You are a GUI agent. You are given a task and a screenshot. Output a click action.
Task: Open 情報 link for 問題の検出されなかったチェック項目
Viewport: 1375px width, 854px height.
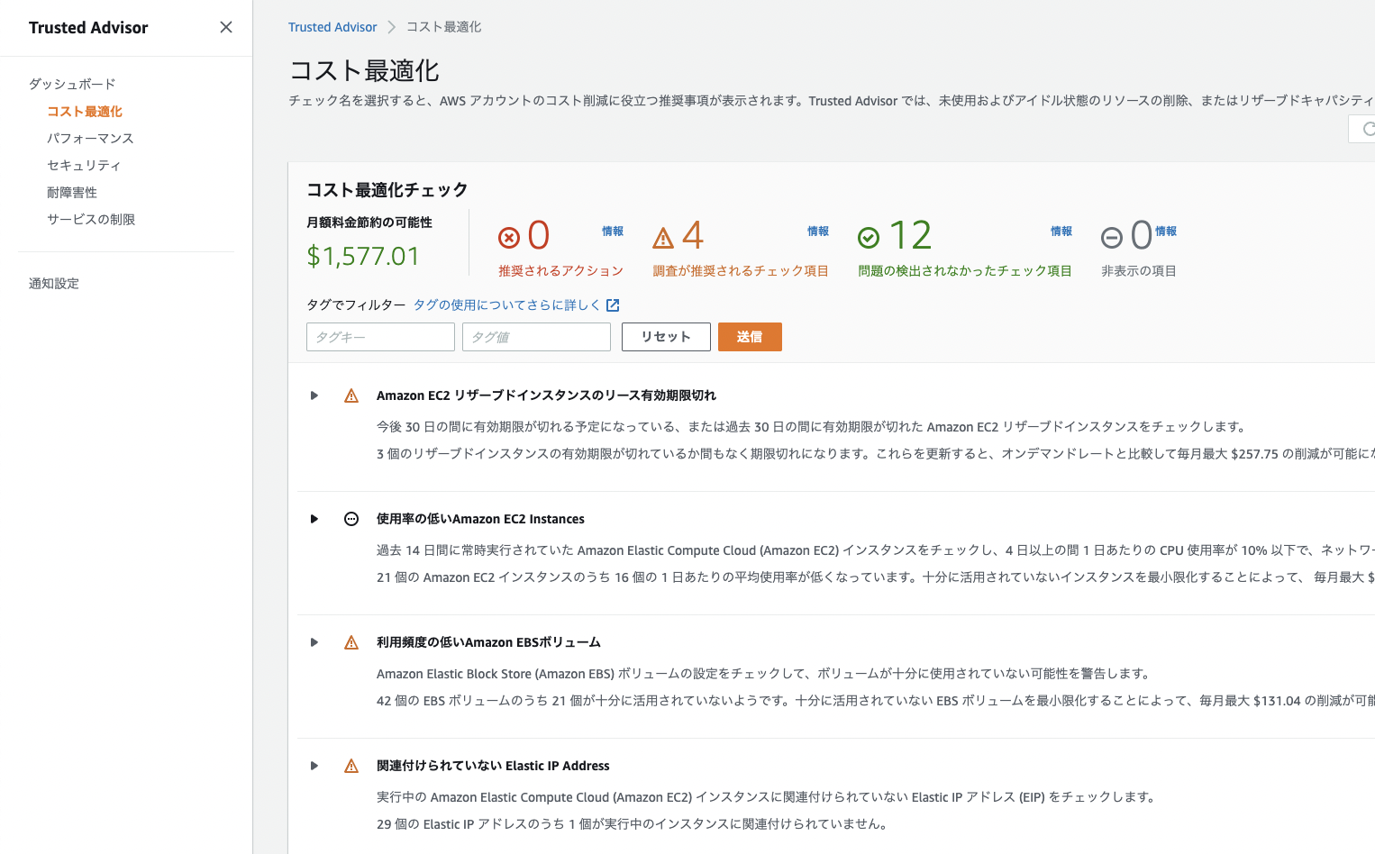1061,232
